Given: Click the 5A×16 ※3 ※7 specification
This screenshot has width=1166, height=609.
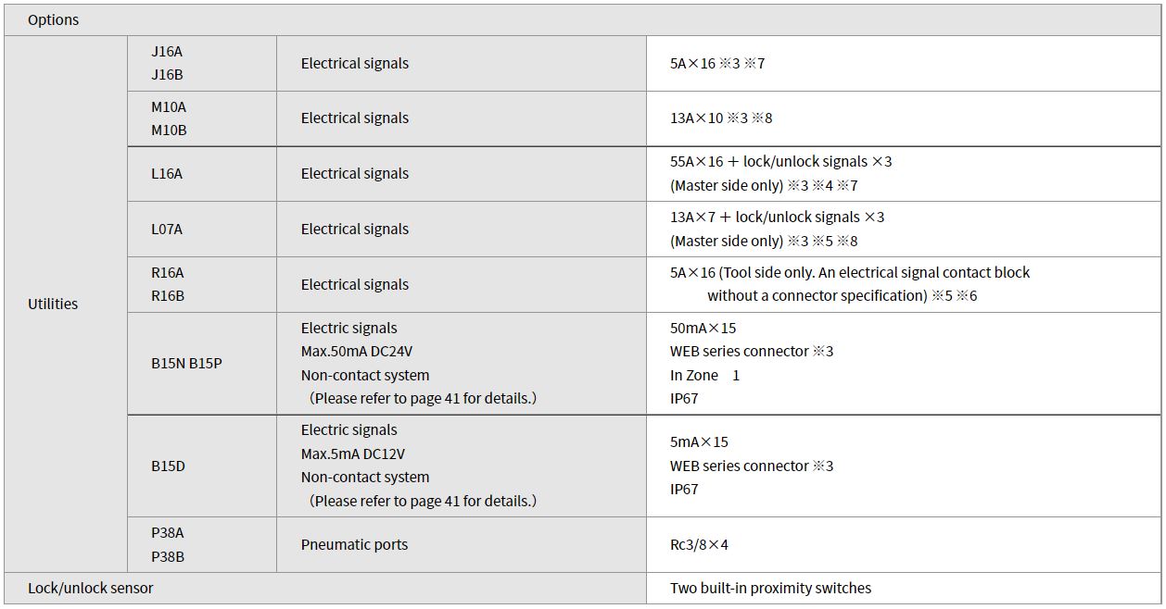Looking at the screenshot, I should click(x=717, y=63).
